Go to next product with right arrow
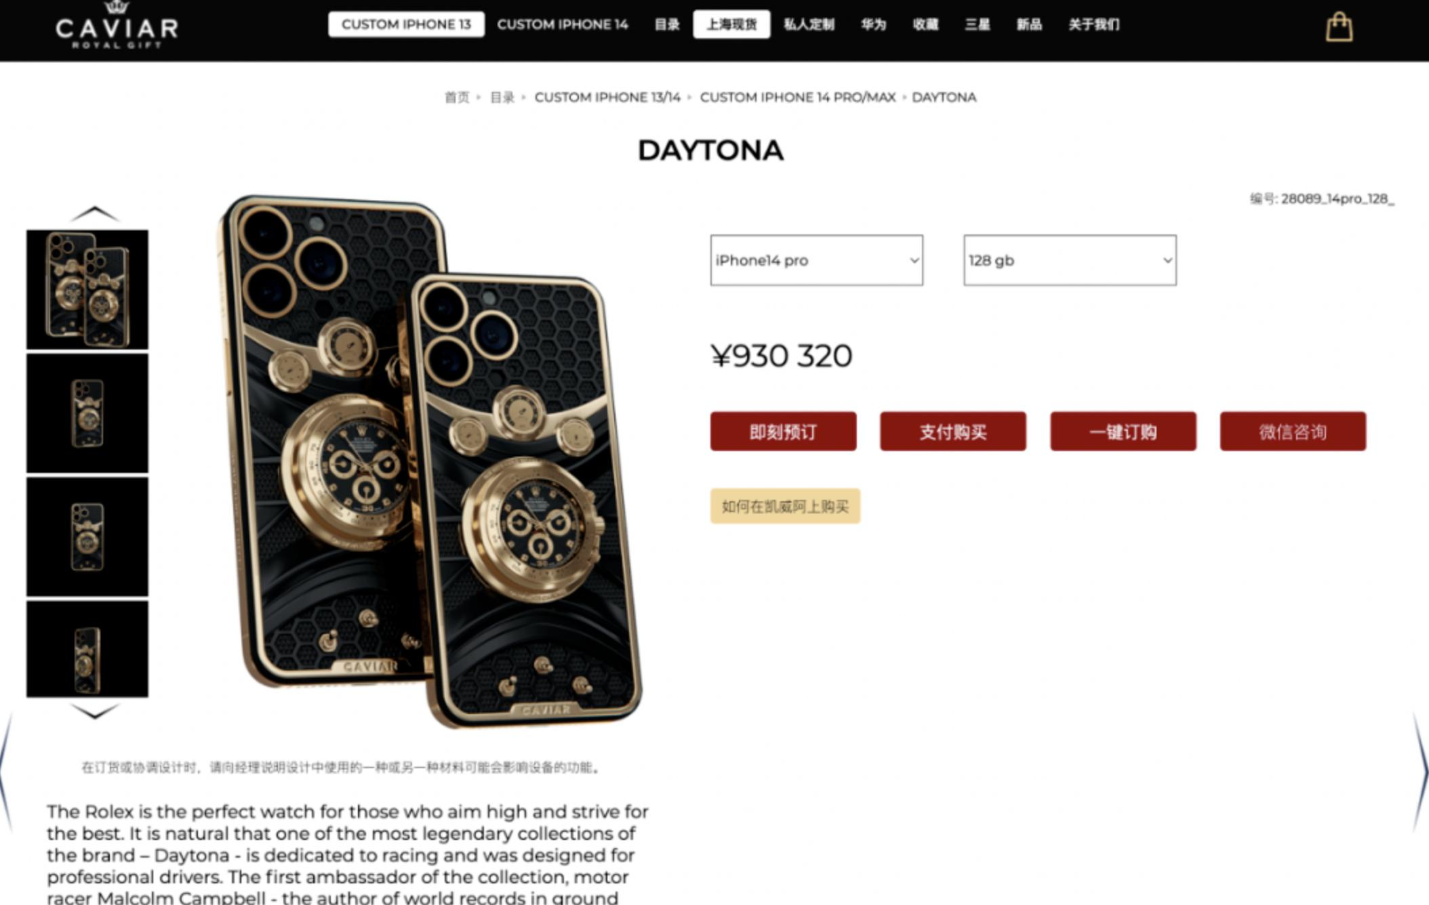The height and width of the screenshot is (905, 1429). point(1420,772)
